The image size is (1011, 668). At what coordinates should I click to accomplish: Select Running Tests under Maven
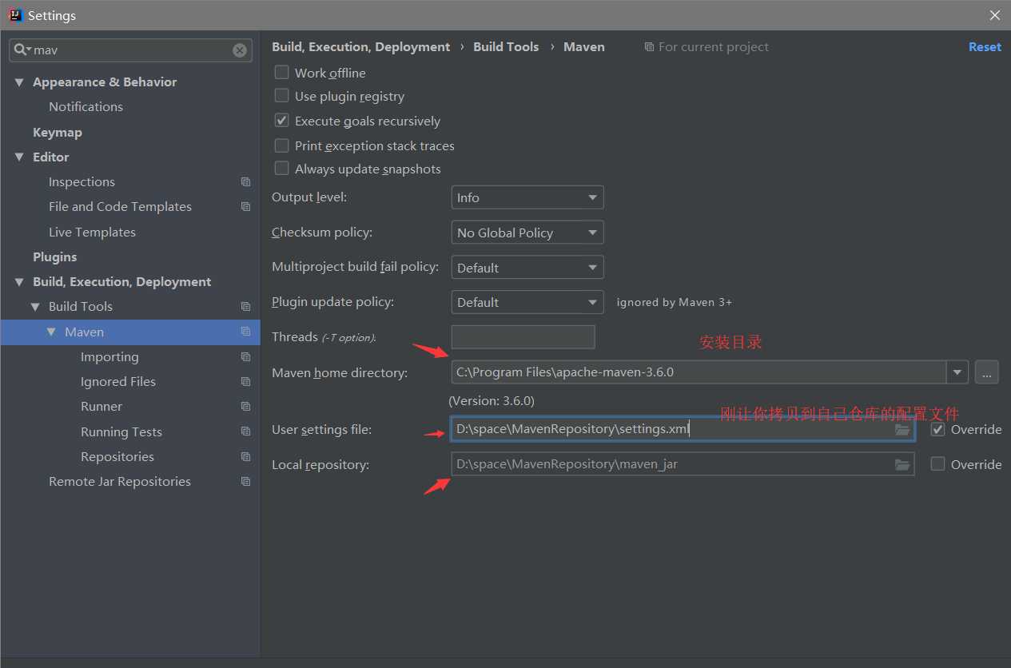coord(121,432)
